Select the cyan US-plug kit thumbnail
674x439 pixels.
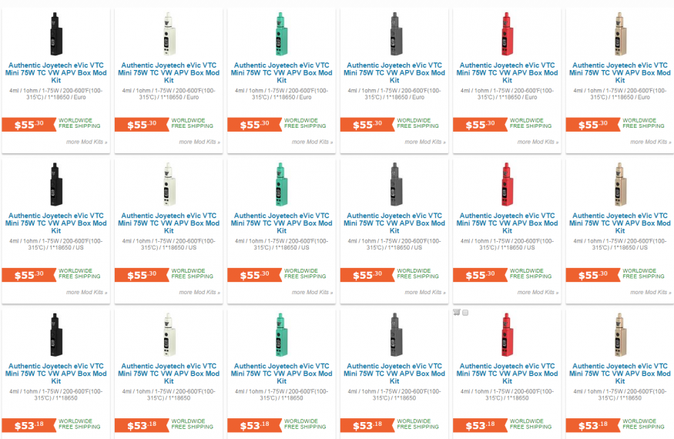282,185
